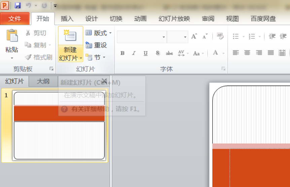
Task: Open the 文件 menu
Action: [x=14, y=18]
